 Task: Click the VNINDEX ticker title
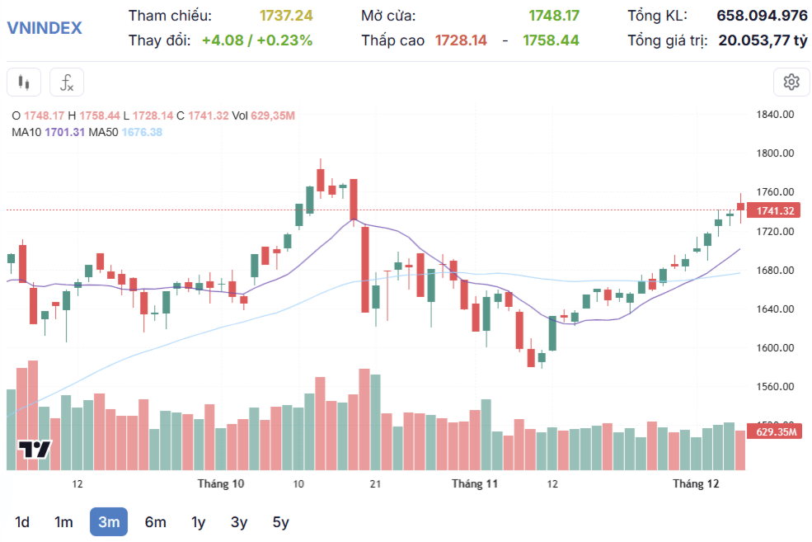pos(45,28)
